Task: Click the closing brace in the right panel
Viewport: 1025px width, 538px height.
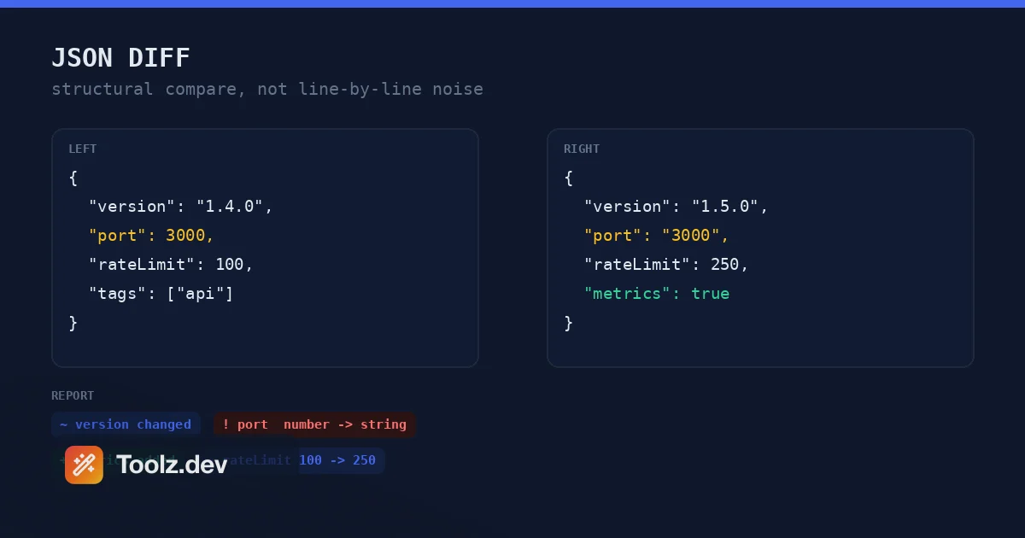Action: point(569,323)
